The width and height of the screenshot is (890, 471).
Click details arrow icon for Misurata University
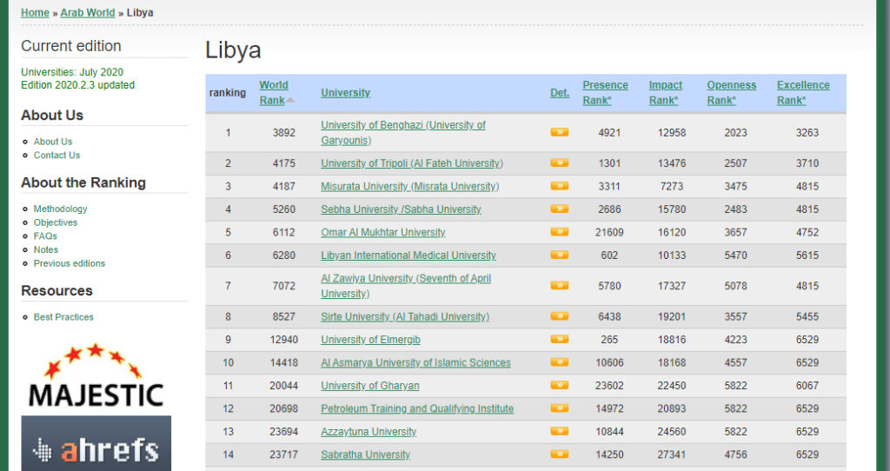559,186
